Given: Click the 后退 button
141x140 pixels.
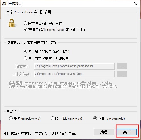Looking at the screenshot, I should point(104,132).
